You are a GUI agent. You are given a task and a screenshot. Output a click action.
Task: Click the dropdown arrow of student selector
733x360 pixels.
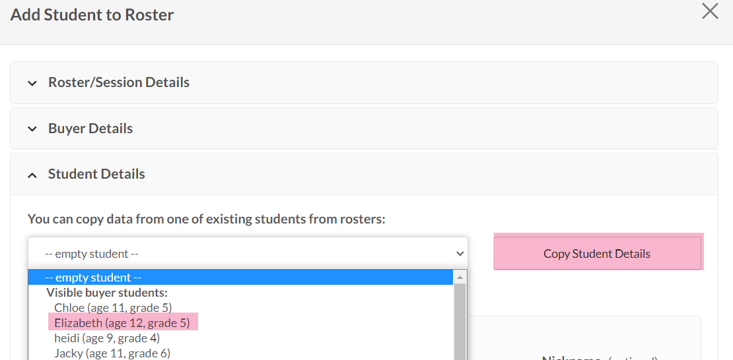tap(460, 254)
